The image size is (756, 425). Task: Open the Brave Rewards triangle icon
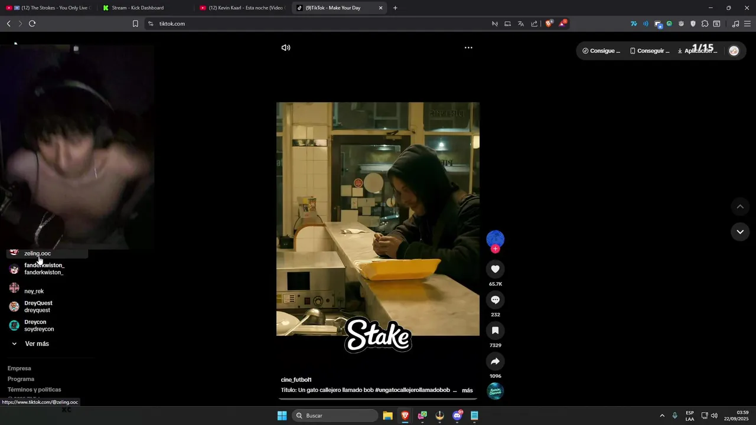[x=563, y=24]
